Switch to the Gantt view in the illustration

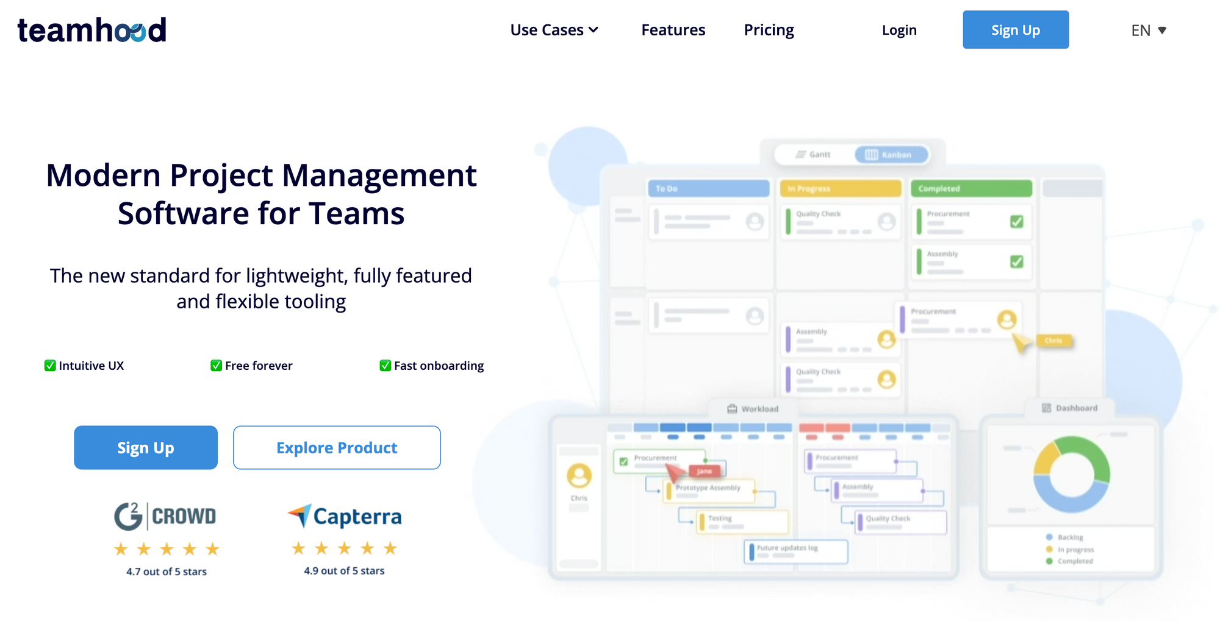click(x=813, y=155)
